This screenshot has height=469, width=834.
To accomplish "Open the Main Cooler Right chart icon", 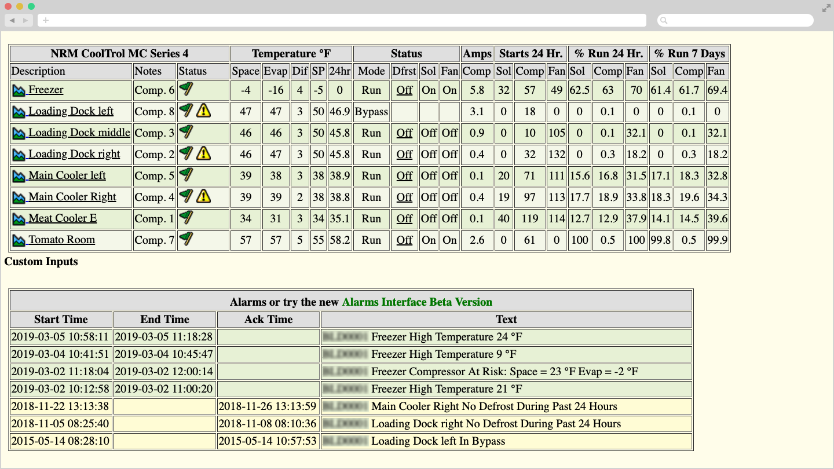I will tap(20, 197).
